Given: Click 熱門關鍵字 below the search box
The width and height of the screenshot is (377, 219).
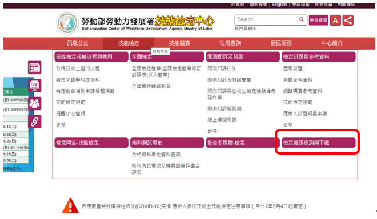Looking at the screenshot, I should point(245,29).
